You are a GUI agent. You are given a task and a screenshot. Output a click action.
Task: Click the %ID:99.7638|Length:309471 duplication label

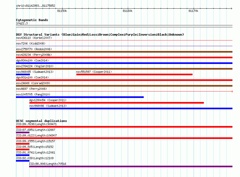click(x=36, y=124)
